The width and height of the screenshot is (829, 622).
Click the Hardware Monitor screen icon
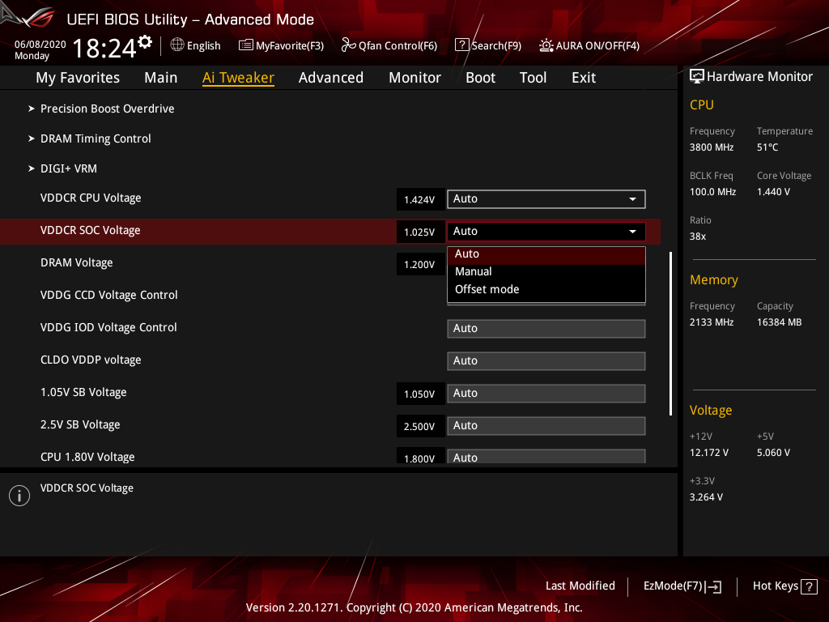[697, 77]
